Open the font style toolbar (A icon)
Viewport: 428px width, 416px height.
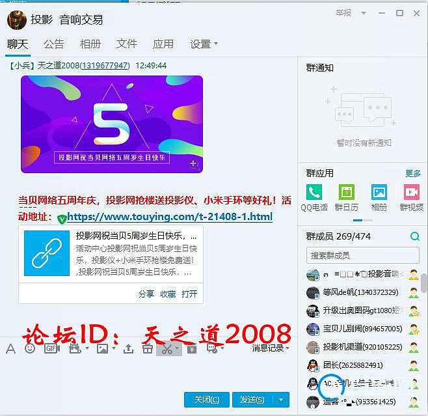coord(10,348)
